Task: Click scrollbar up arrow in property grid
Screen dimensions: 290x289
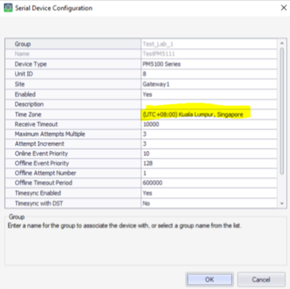Action: click(x=282, y=43)
